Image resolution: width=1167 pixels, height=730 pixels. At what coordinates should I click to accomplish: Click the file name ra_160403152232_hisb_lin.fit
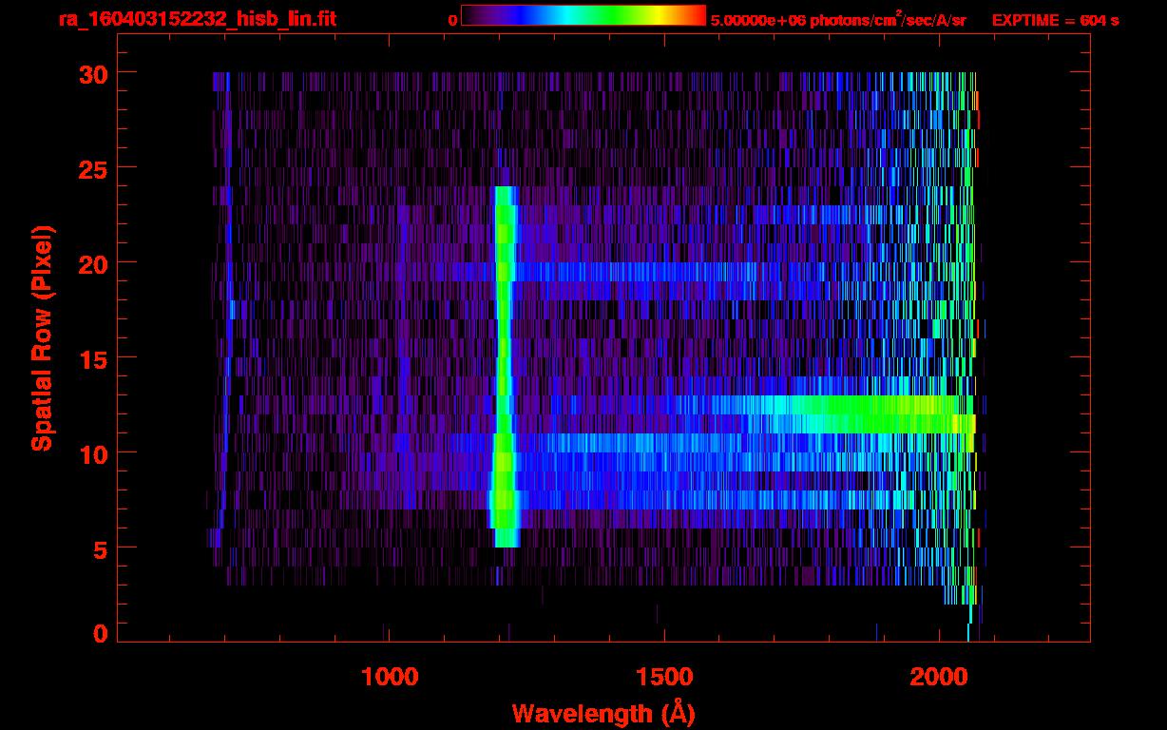click(198, 19)
